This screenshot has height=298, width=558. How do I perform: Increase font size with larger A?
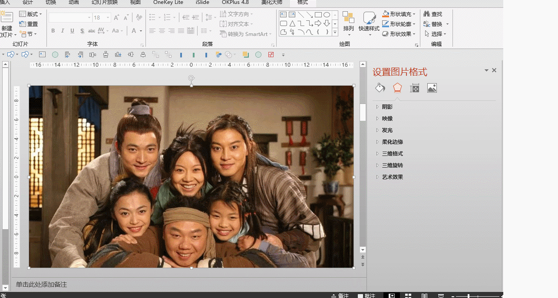(116, 18)
